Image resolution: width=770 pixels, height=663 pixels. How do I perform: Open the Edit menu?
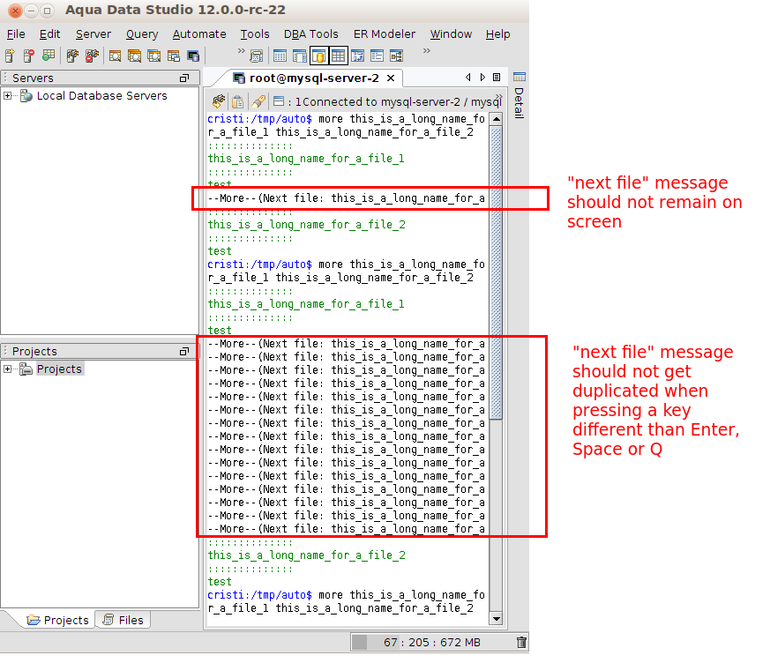tap(49, 34)
